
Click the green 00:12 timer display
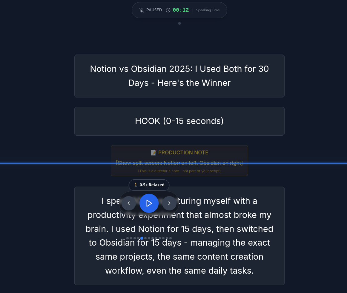coord(181,10)
